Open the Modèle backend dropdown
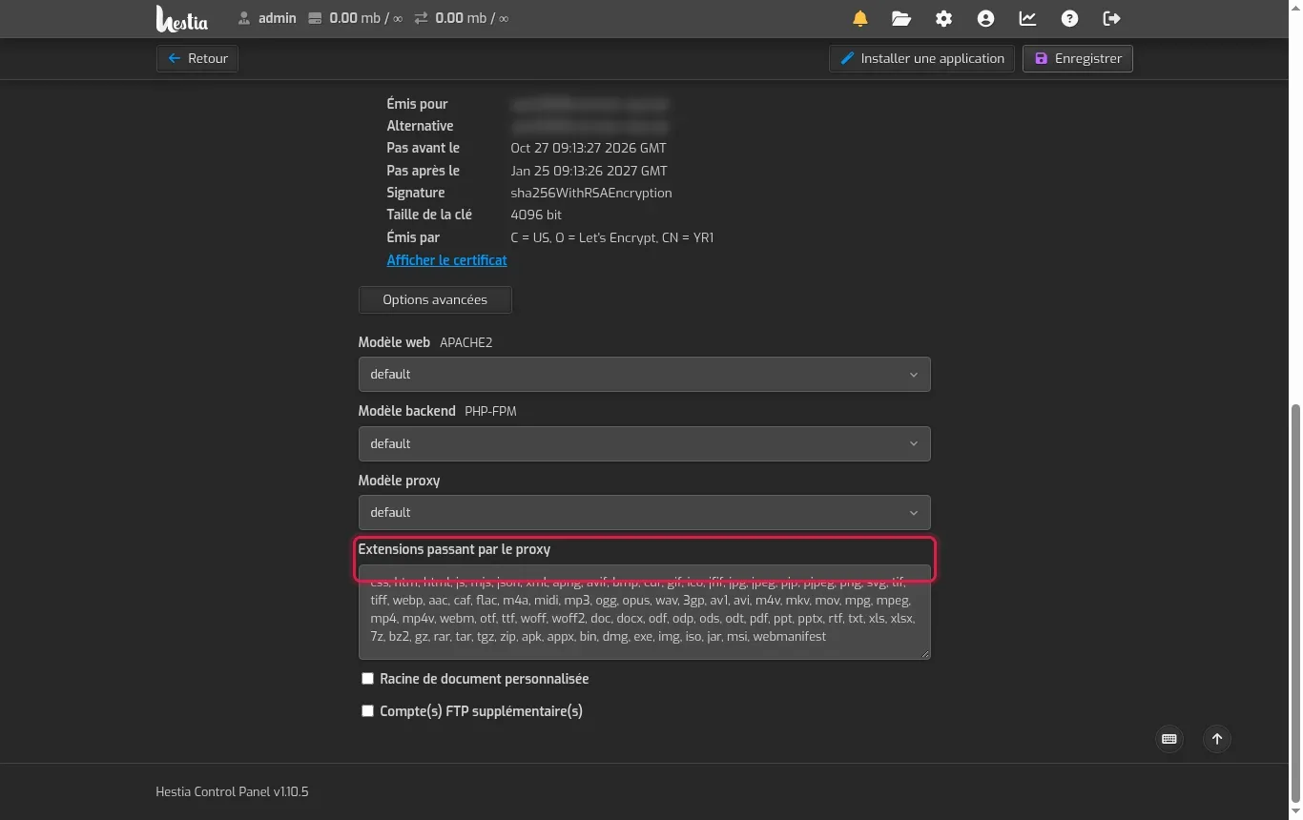 point(644,443)
